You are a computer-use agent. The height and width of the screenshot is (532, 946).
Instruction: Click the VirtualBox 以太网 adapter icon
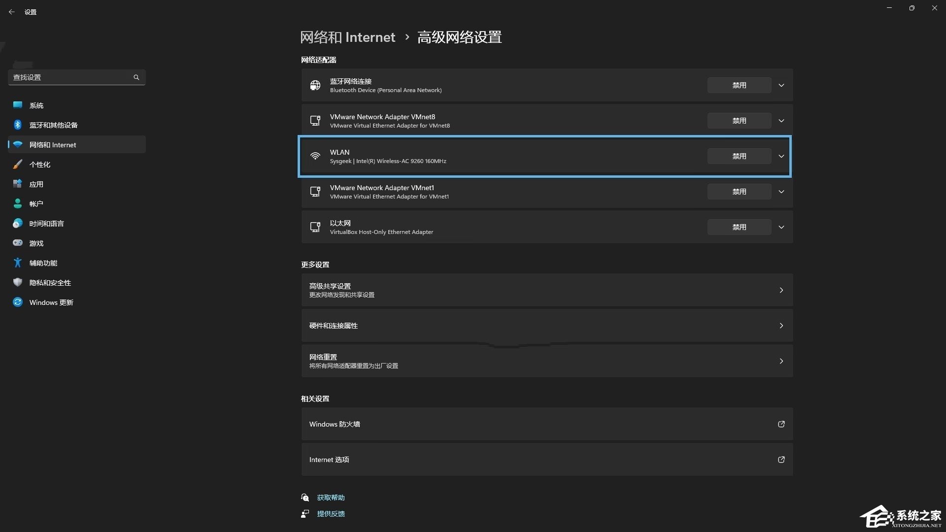(x=315, y=227)
